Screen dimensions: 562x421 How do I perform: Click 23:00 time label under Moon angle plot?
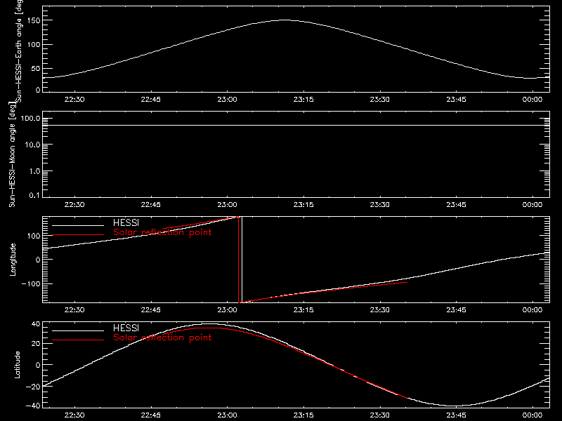(x=227, y=205)
